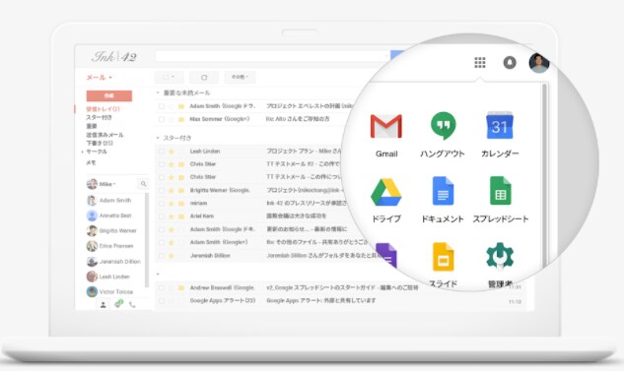Viewport: 624px width, 371px height.
Task: Check the miriam email checkbox
Action: [161, 204]
